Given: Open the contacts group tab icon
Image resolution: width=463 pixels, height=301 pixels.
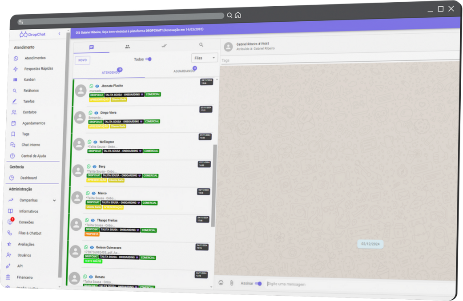Looking at the screenshot, I should coord(128,46).
